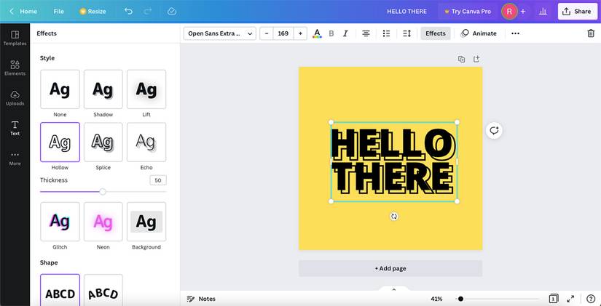Open the File menu
Viewport: 601px width, 306px height.
pos(58,12)
